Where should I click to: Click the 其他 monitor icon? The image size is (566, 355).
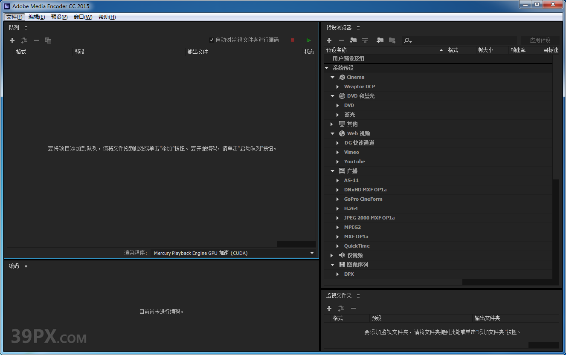coord(342,124)
